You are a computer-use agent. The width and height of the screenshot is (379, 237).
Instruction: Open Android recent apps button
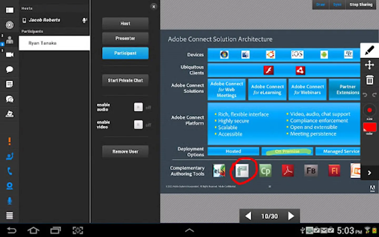point(56,231)
